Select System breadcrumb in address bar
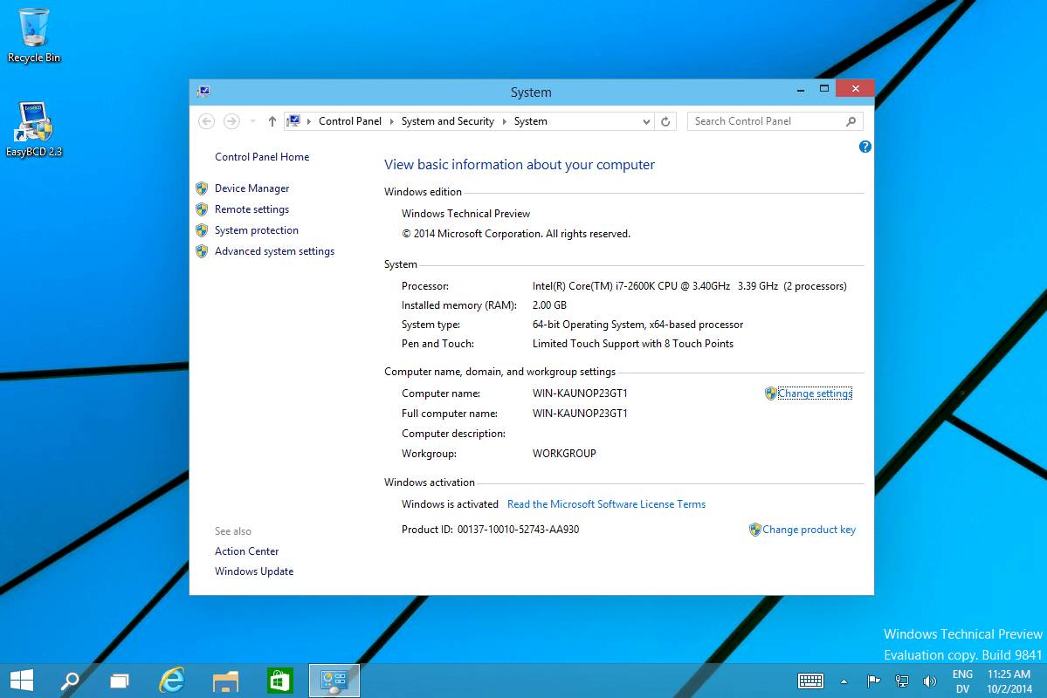 pyautogui.click(x=530, y=120)
